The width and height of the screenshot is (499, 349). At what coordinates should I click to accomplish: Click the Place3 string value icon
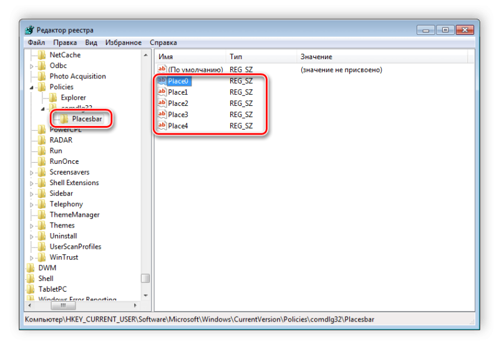[162, 115]
